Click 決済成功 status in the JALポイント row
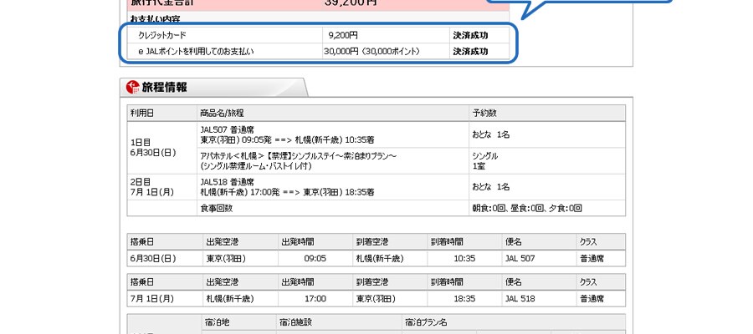The width and height of the screenshot is (753, 334). point(469,52)
